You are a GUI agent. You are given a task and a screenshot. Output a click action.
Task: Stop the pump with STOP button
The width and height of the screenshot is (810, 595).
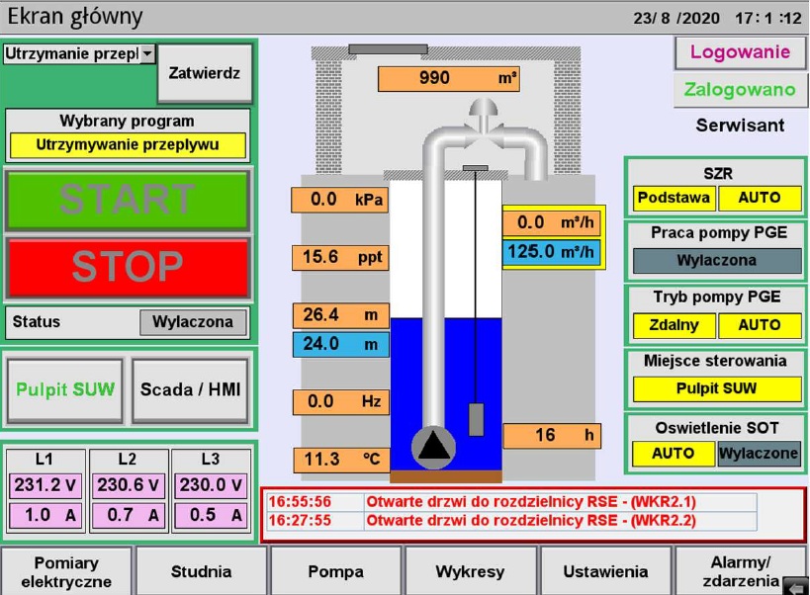point(127,267)
